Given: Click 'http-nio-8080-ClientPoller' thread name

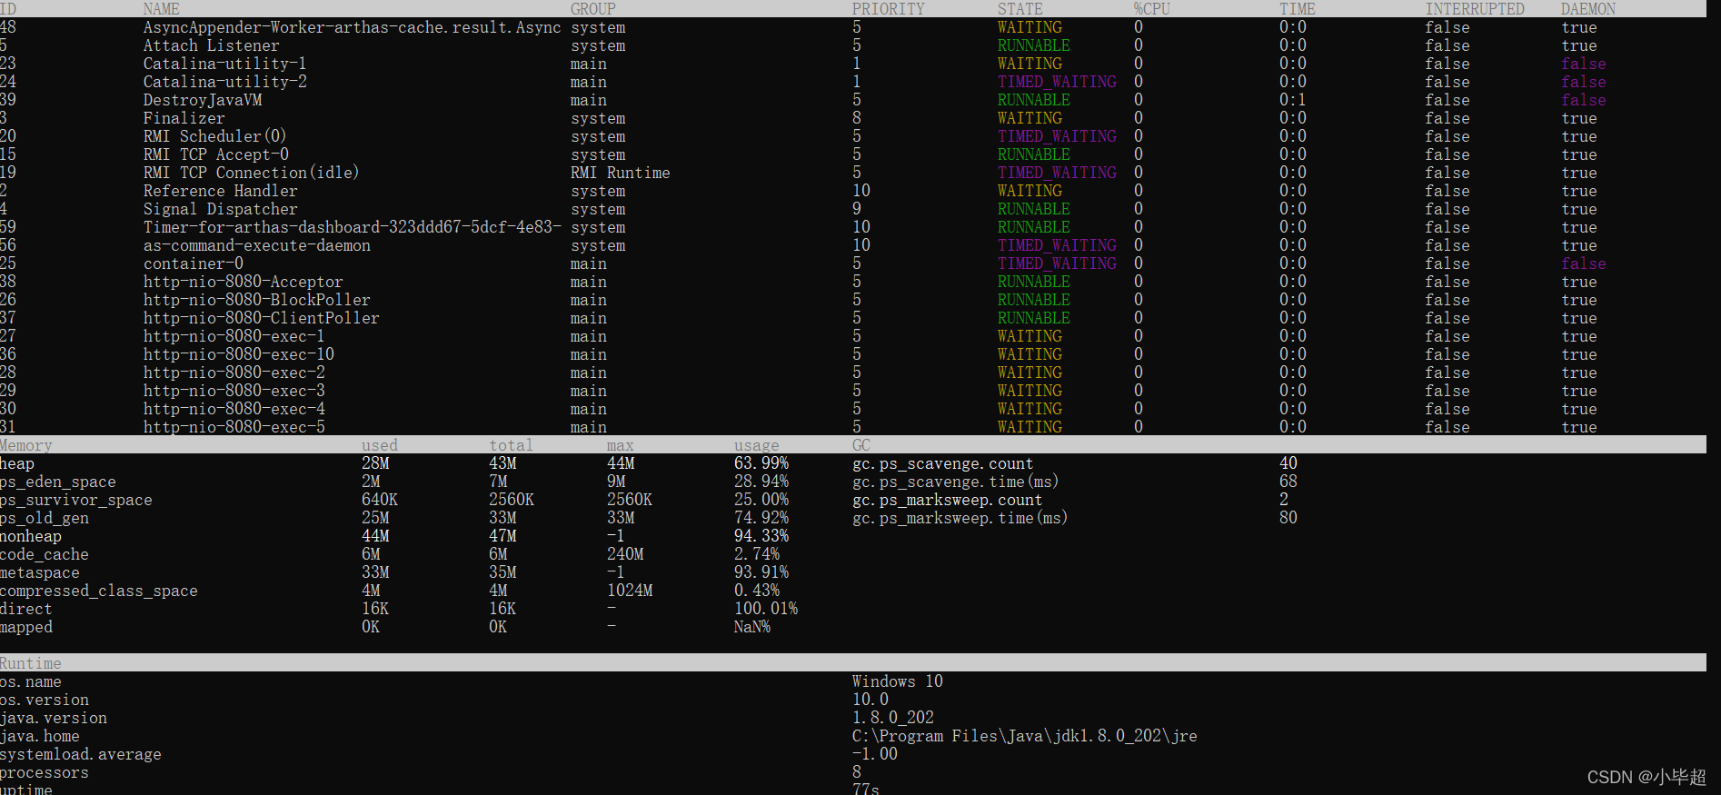Looking at the screenshot, I should [x=262, y=318].
